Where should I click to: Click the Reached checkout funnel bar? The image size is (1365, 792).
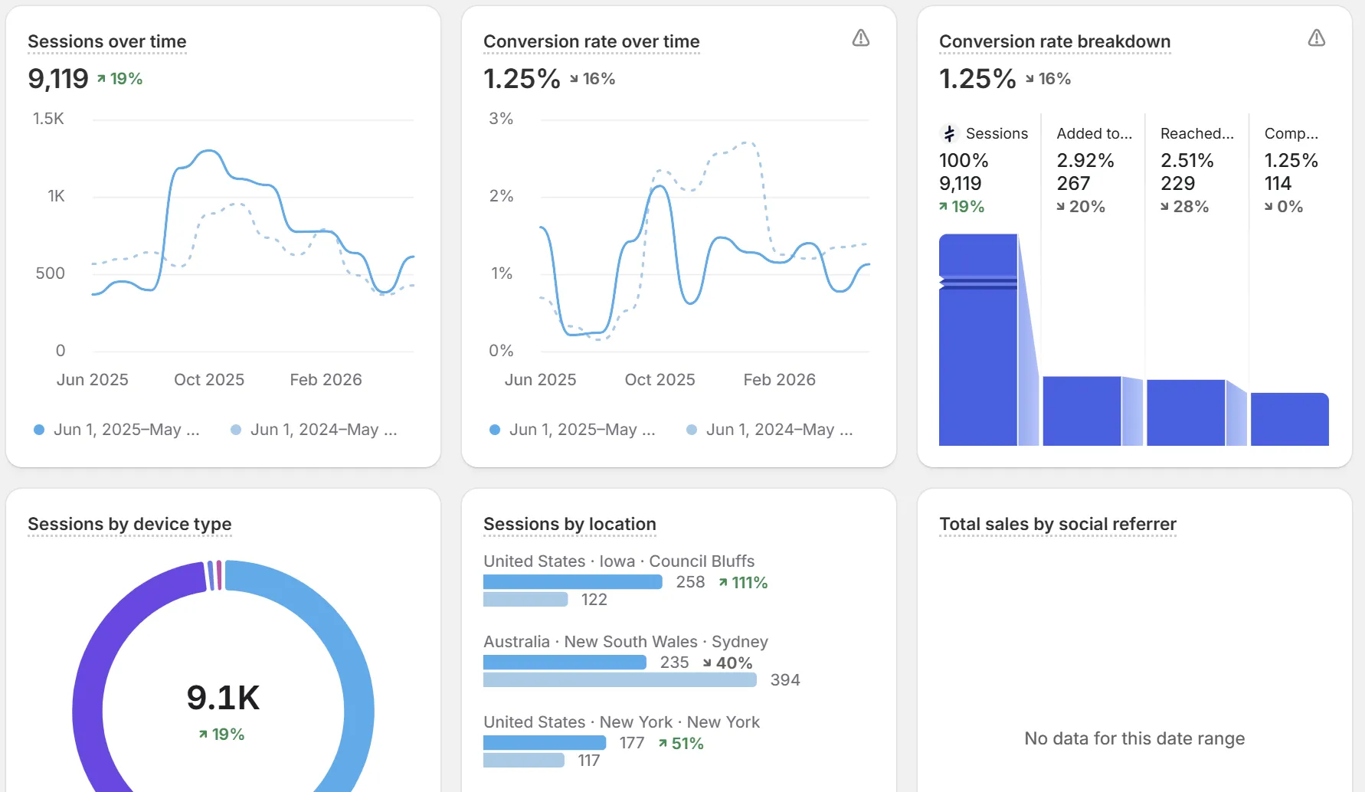(x=1186, y=413)
